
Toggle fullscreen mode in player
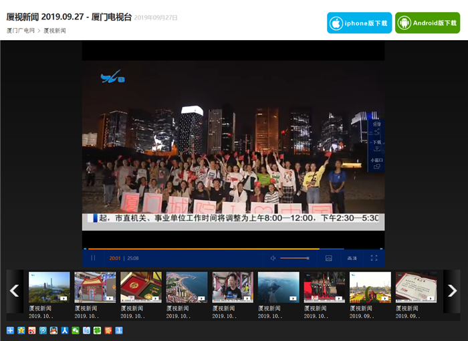[374, 258]
